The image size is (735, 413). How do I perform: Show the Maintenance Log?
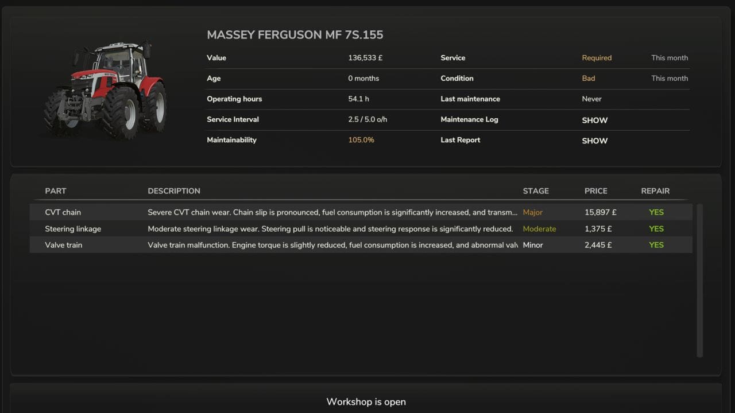(x=594, y=120)
